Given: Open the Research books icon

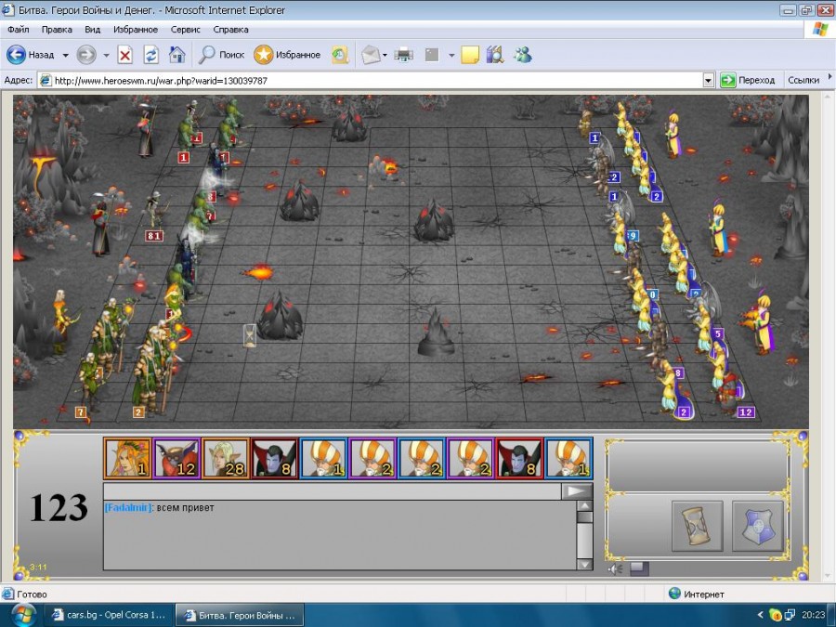Looking at the screenshot, I should [495, 55].
